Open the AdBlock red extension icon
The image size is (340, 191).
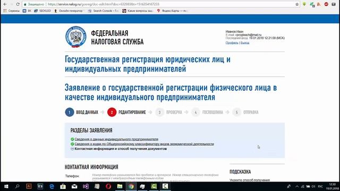click(326, 4)
